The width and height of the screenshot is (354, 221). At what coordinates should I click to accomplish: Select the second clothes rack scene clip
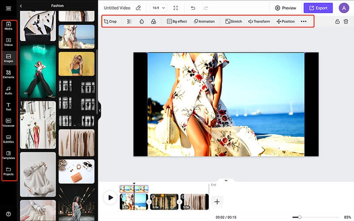(x=164, y=202)
